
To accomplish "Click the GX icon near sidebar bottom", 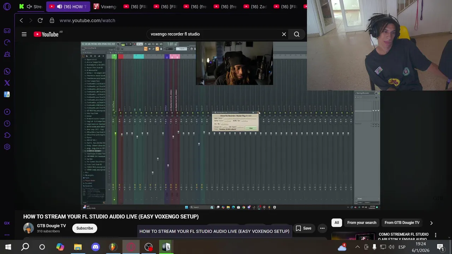I will point(7,223).
